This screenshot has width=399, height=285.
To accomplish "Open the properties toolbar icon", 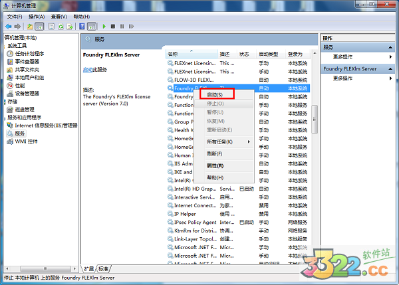I will pyautogui.click(x=51, y=27).
